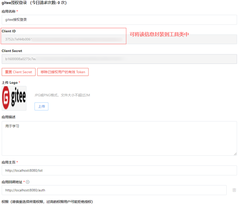Click the URL http://localhost:8080/auth
The width and height of the screenshot is (243, 204).
point(22,190)
